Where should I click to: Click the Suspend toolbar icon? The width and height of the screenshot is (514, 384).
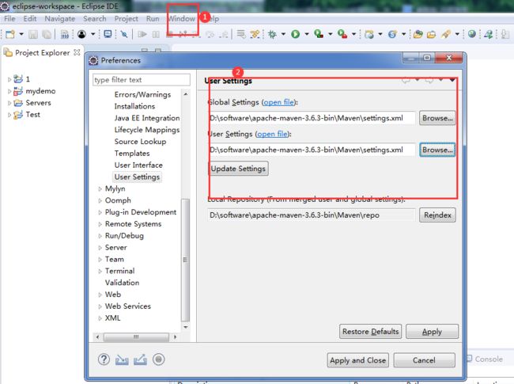(x=156, y=34)
